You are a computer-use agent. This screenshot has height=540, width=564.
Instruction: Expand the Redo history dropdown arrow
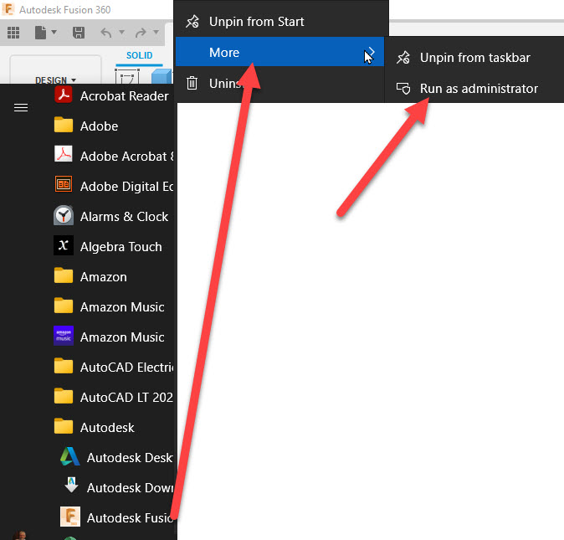click(x=156, y=33)
